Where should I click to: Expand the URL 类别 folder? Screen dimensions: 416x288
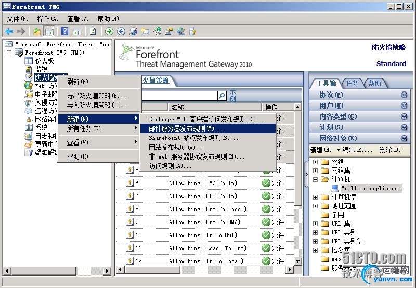click(x=315, y=232)
